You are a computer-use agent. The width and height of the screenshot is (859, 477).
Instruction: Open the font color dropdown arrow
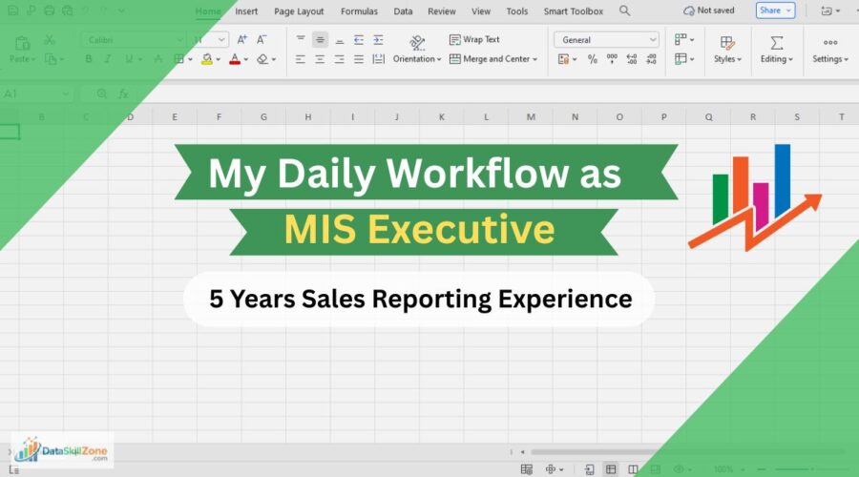click(x=246, y=59)
